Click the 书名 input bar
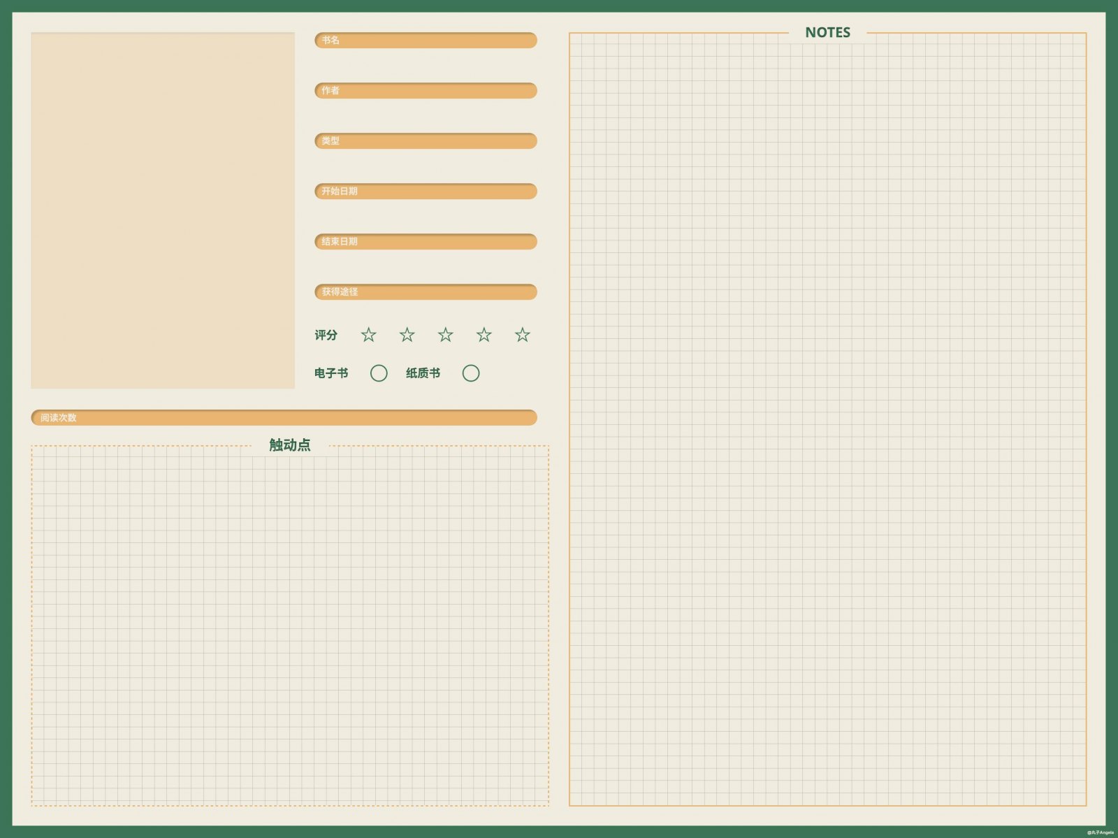Image resolution: width=1118 pixels, height=838 pixels. coord(426,41)
